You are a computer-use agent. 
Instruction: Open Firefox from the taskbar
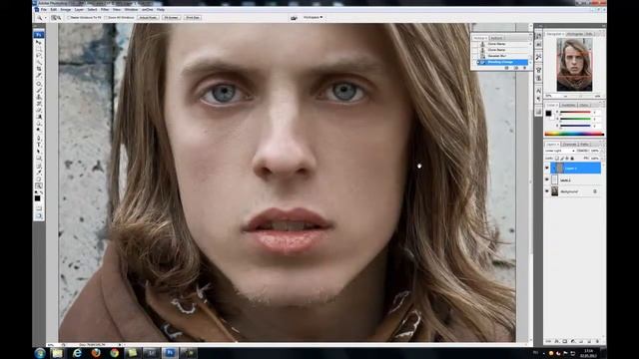(96, 353)
